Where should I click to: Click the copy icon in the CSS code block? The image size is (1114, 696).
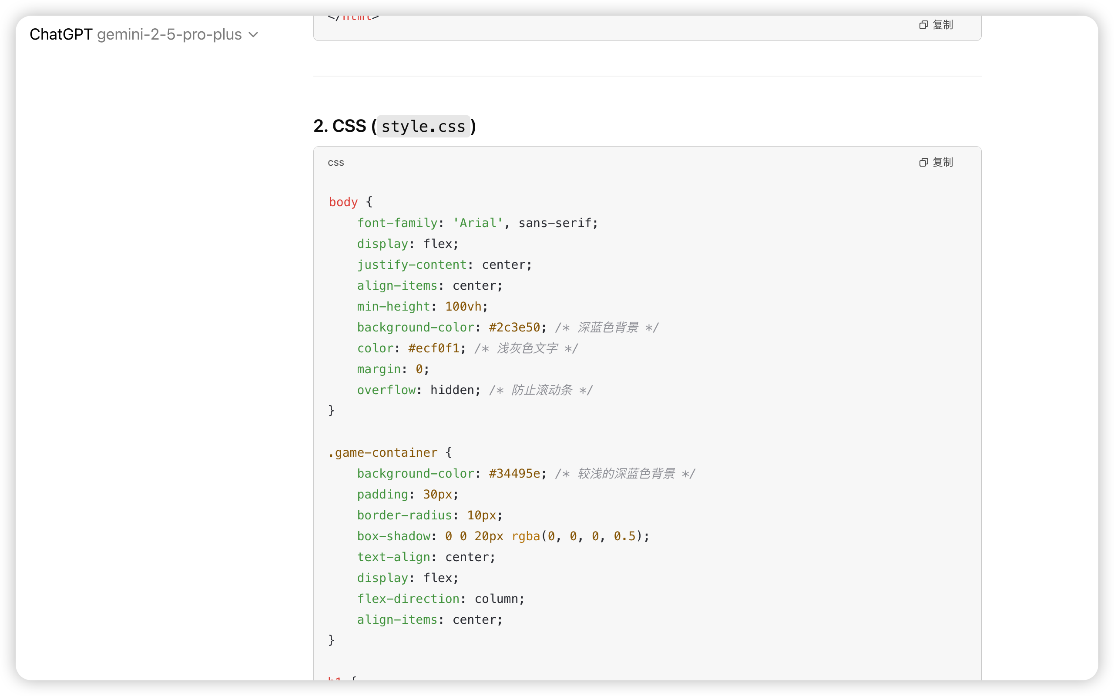tap(923, 162)
